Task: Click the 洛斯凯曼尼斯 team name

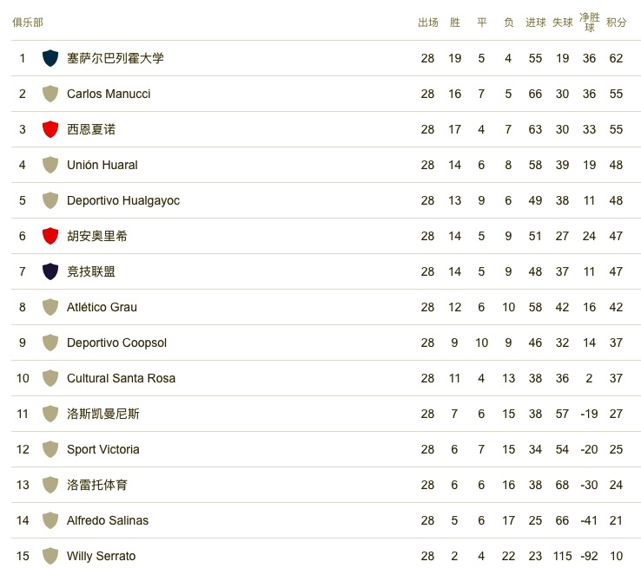Action: pyautogui.click(x=103, y=414)
